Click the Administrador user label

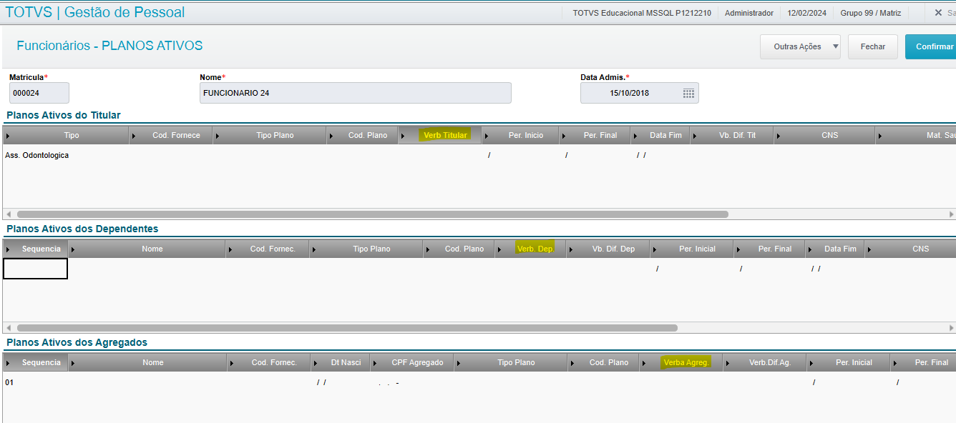tap(749, 13)
